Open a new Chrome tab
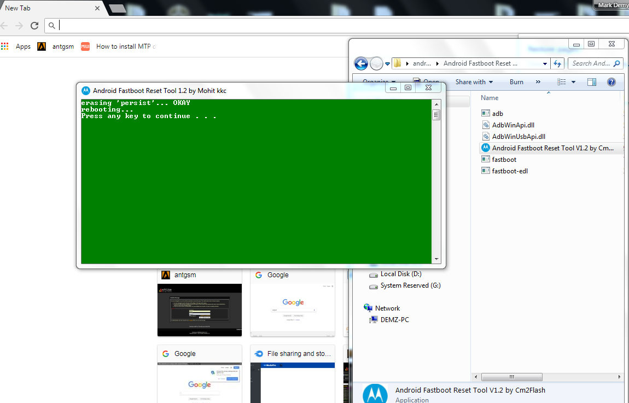Viewport: 629px width, 403px height. tap(118, 8)
